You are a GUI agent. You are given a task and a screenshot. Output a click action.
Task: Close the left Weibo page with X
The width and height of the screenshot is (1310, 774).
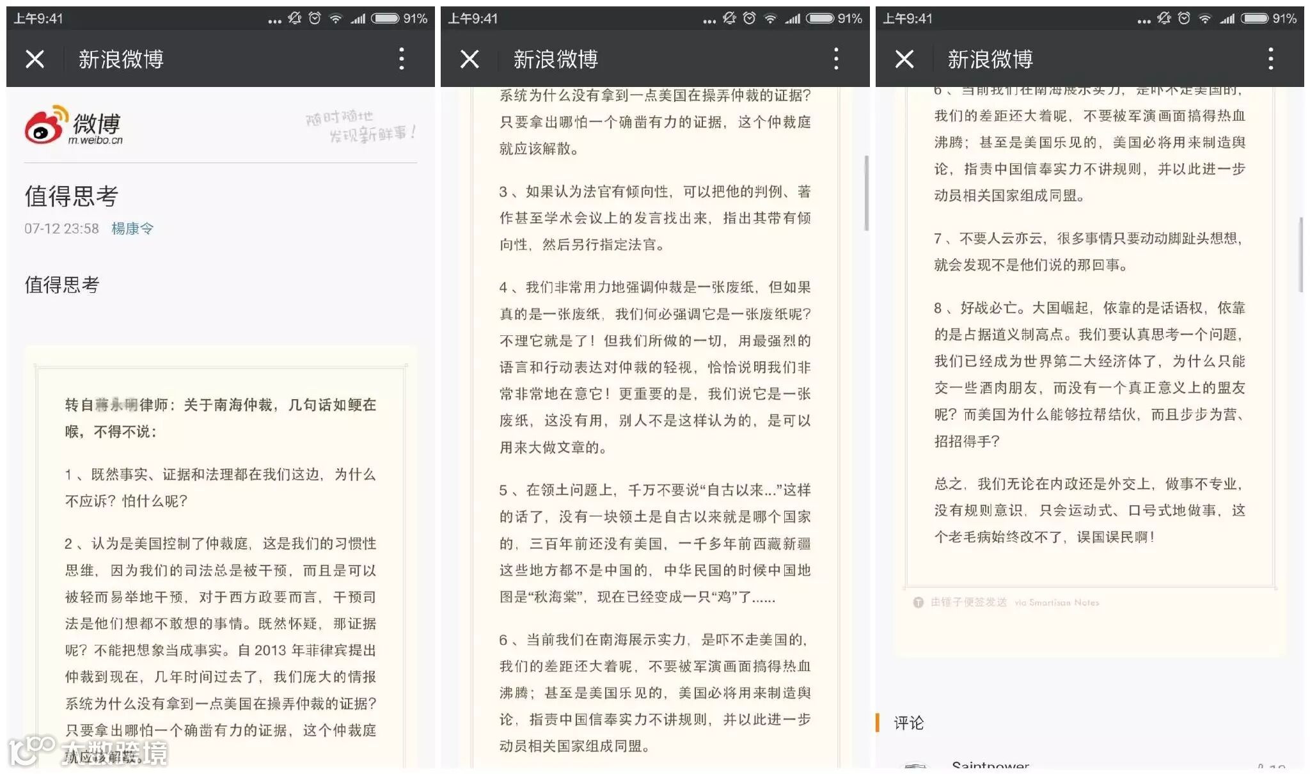click(35, 59)
